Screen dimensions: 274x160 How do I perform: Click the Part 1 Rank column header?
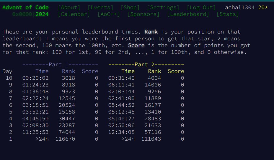tap(68, 71)
